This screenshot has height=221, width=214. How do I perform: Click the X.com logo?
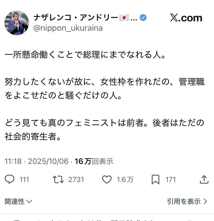[x=186, y=18]
